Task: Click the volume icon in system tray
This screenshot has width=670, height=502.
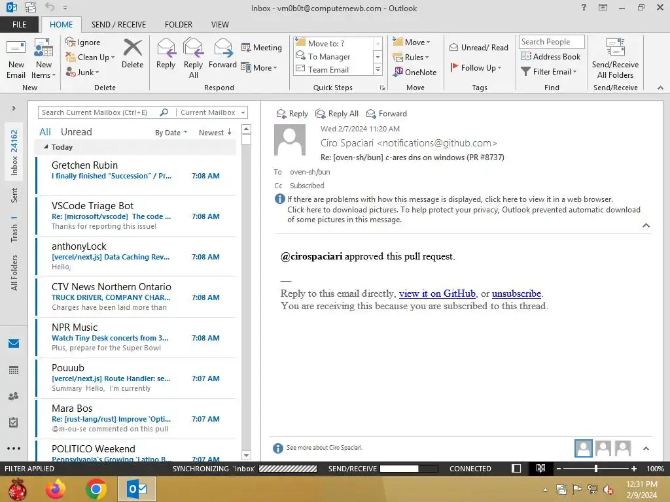Action: (608, 490)
